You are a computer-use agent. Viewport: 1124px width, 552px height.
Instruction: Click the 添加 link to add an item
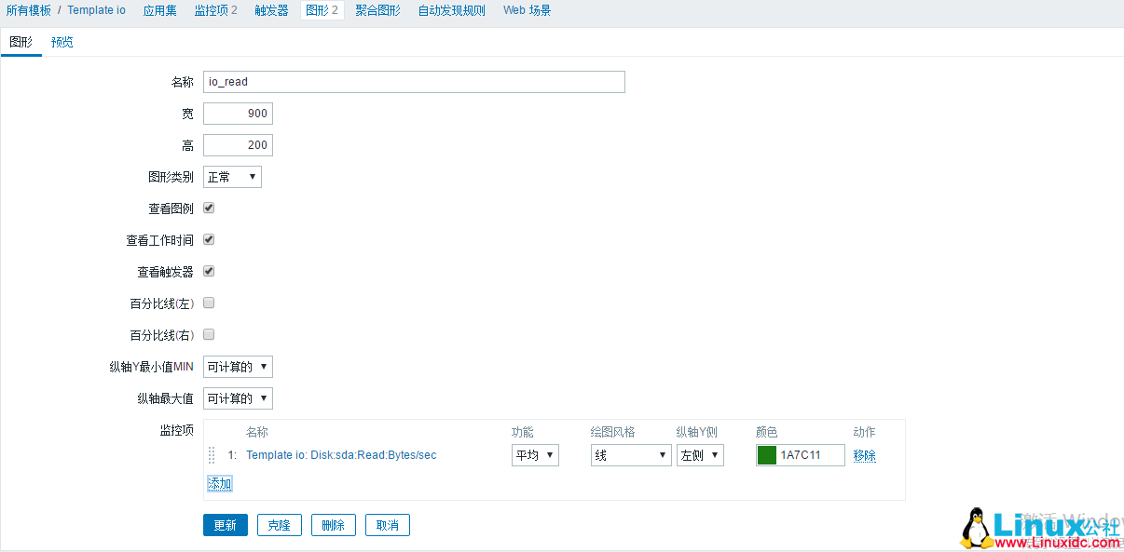tap(219, 483)
